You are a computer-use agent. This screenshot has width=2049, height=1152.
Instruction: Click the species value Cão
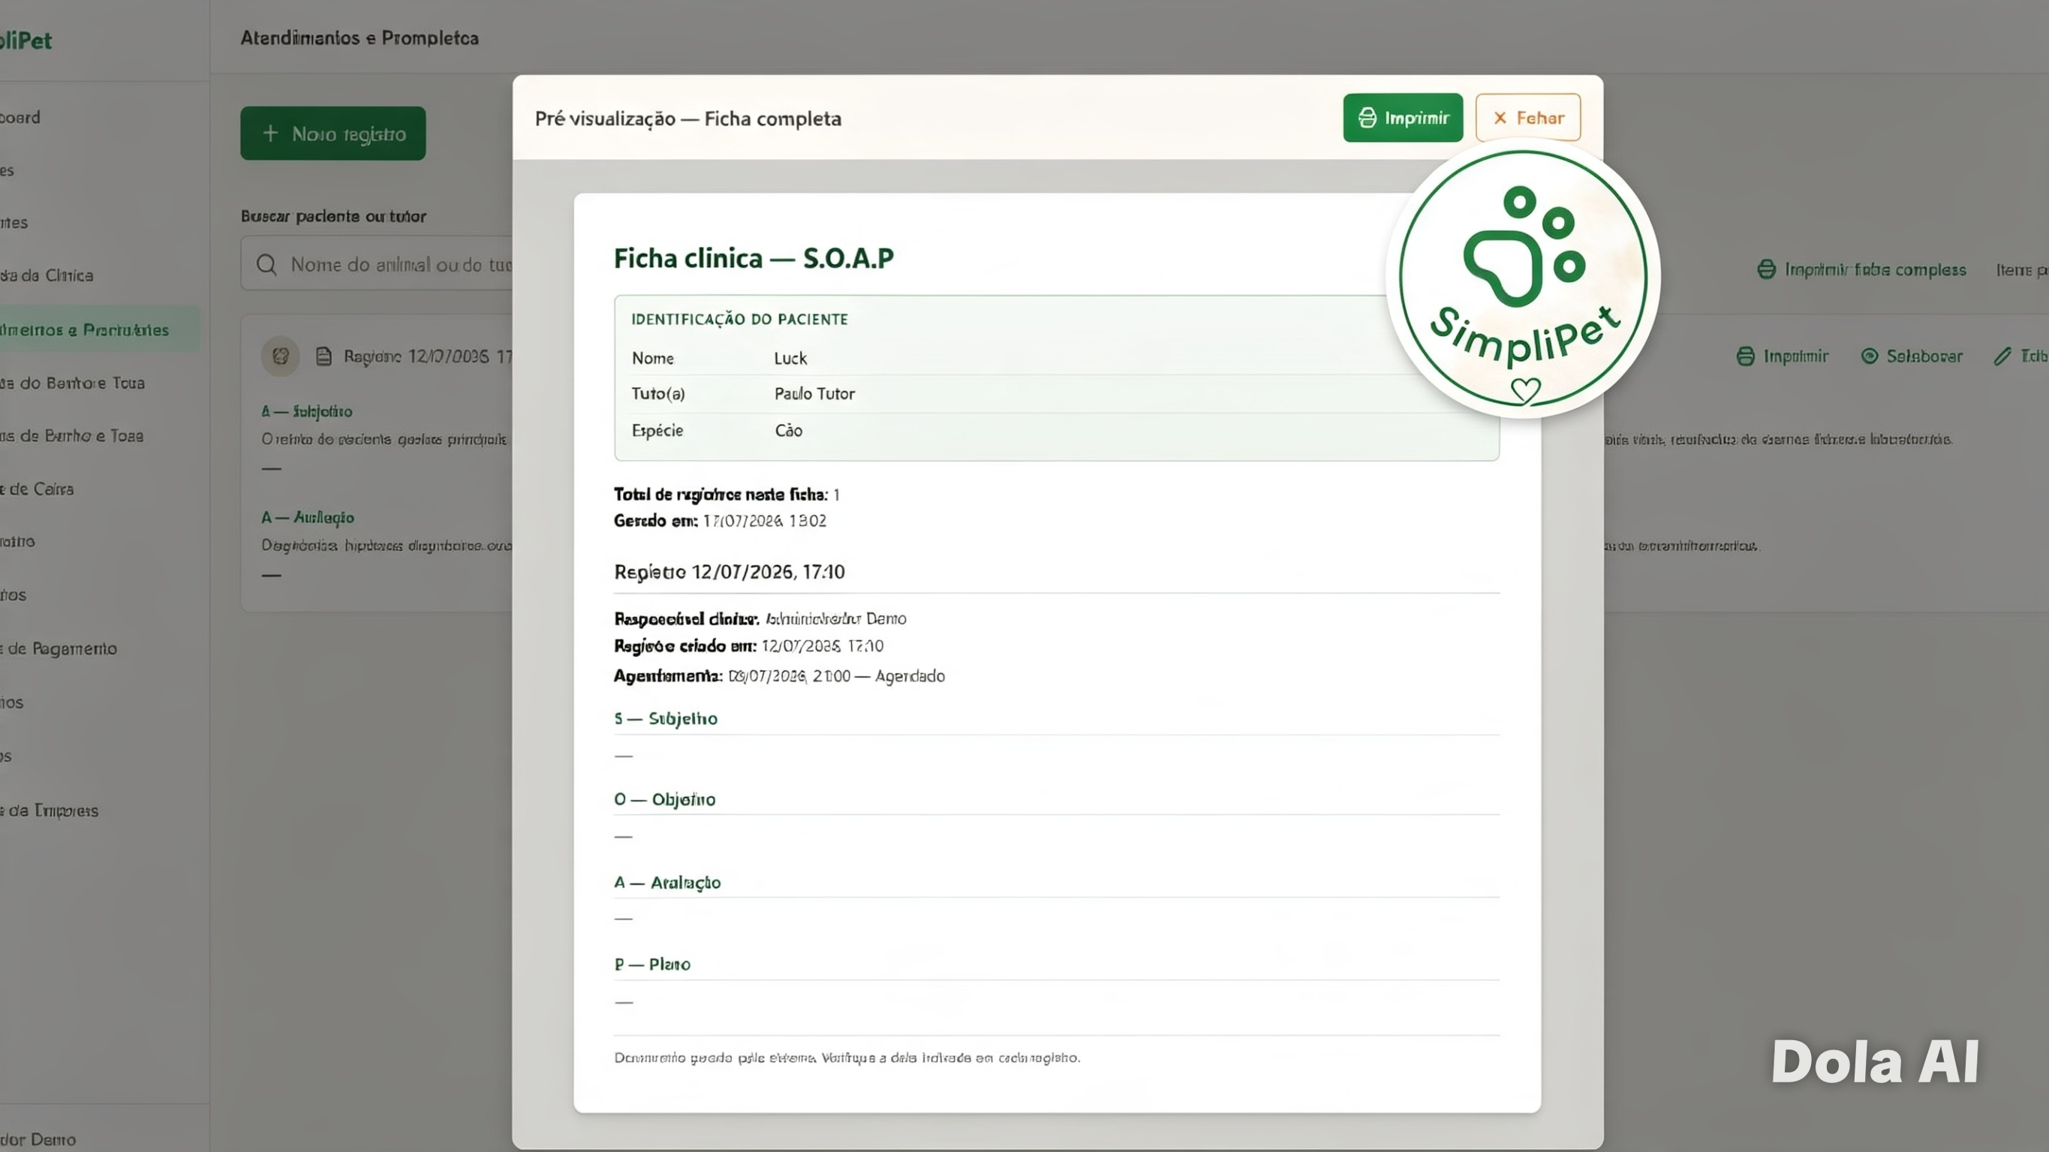(788, 431)
